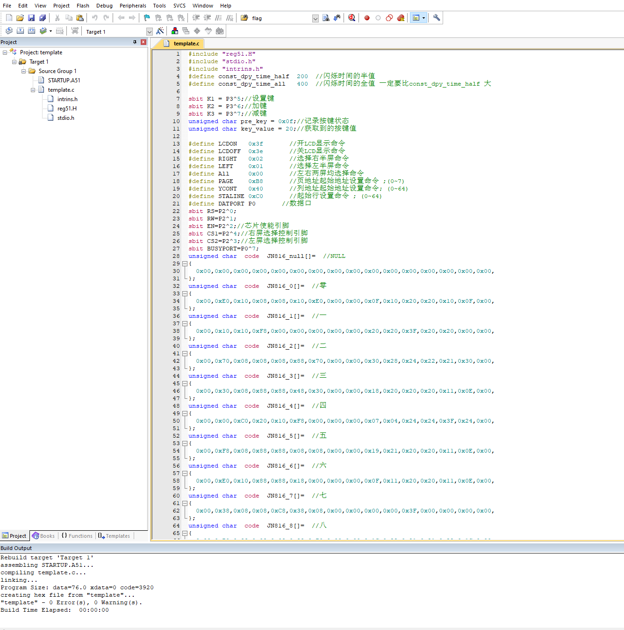The width and height of the screenshot is (624, 630).
Task: Click the Incremental Find arrow icon
Action: [x=337, y=18]
